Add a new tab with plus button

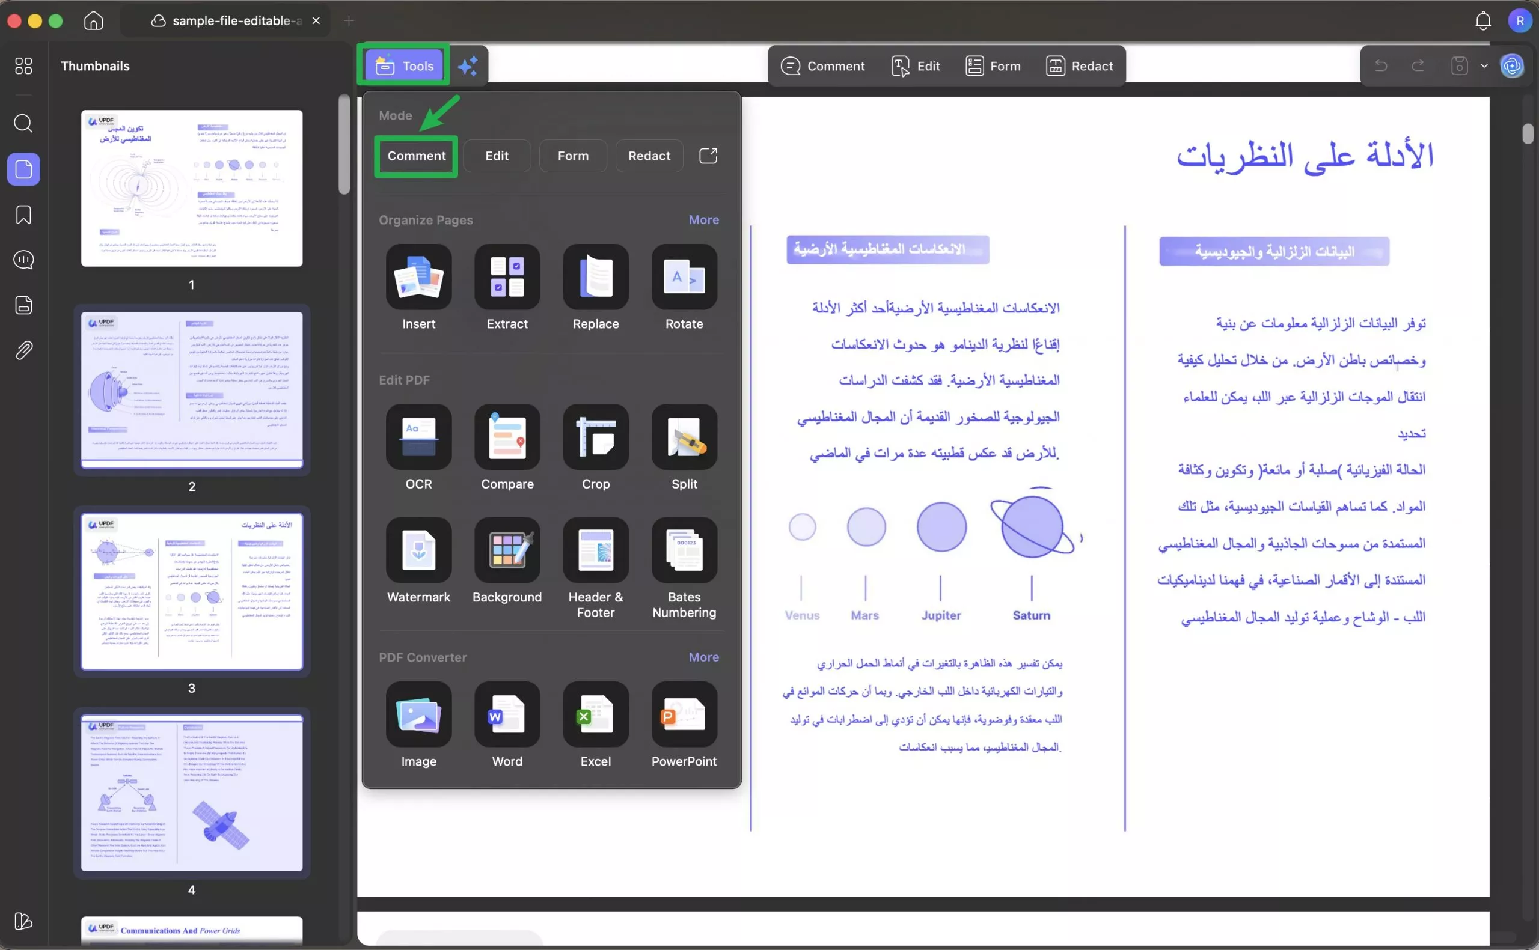349,21
